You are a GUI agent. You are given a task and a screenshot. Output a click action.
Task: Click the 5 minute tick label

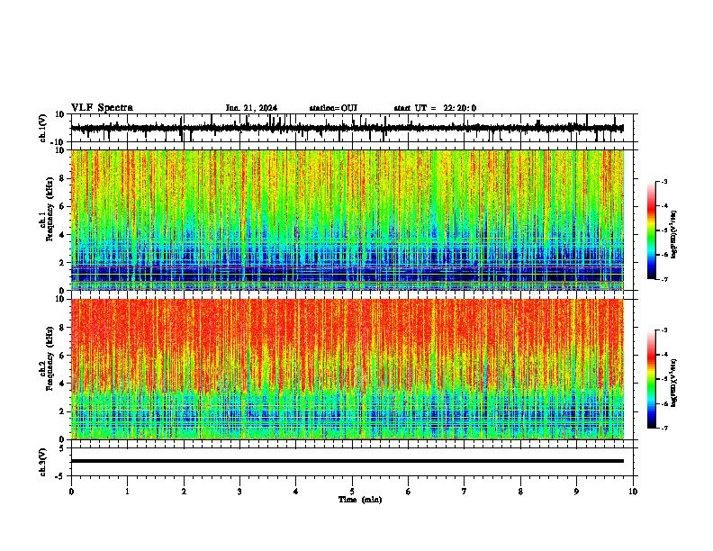352,492
